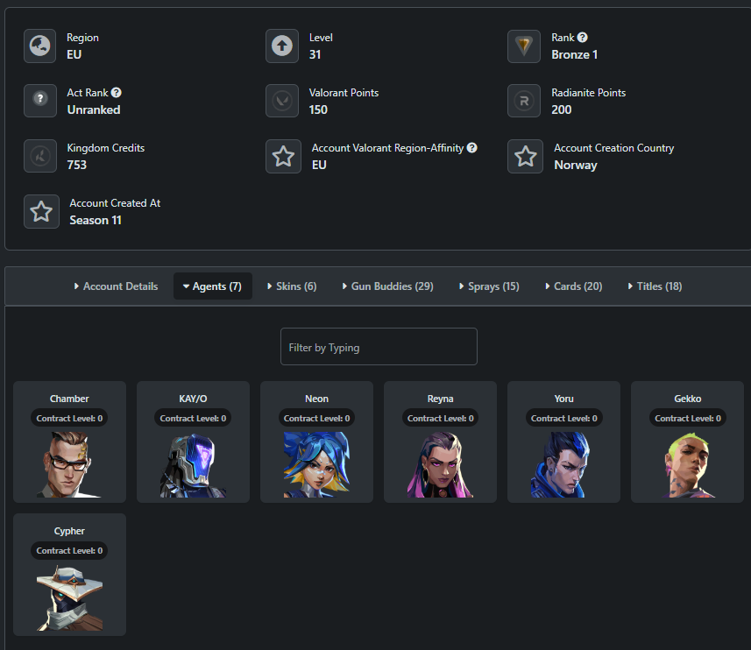Select the Cypher agent portrait
751x650 pixels.
[69, 597]
